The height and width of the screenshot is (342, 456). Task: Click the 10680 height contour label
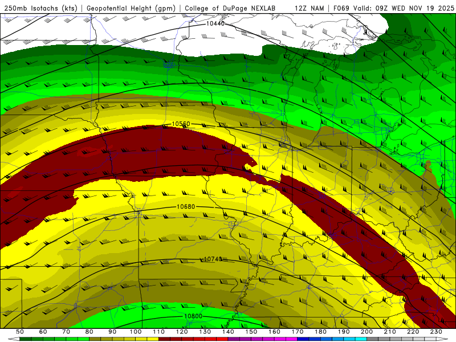click(186, 206)
